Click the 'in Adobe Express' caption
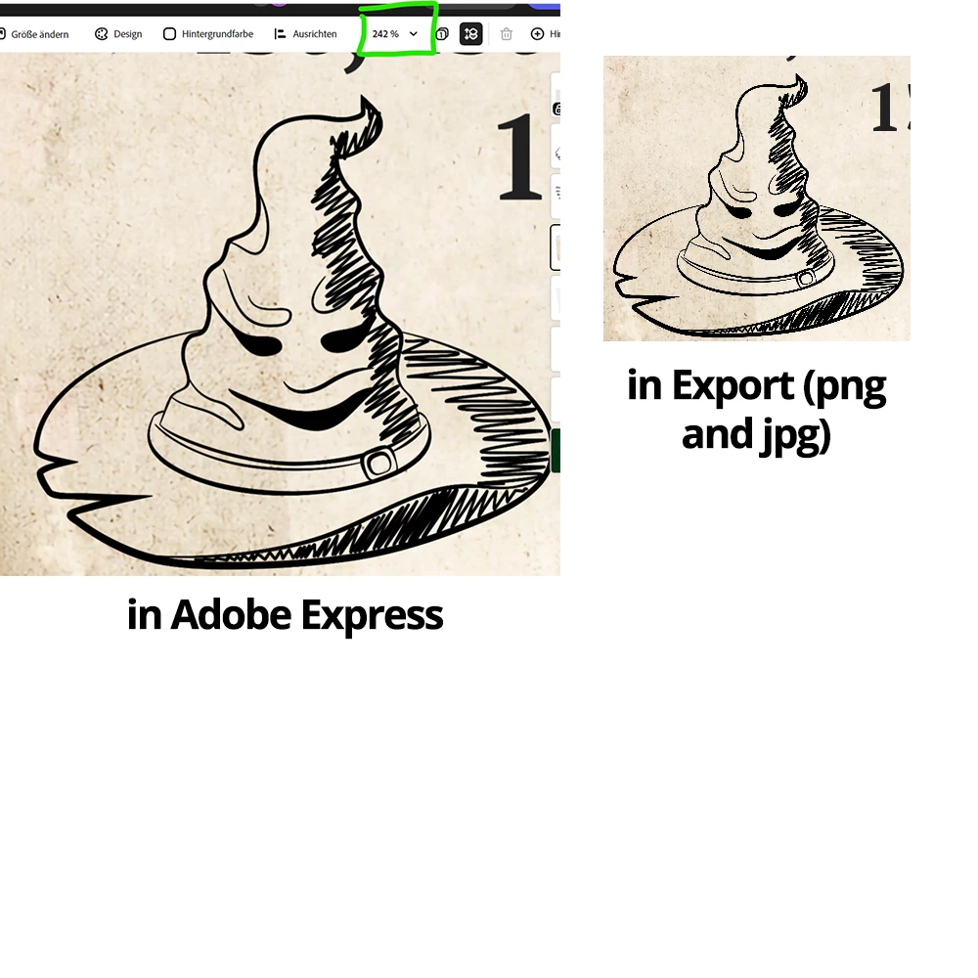The width and height of the screenshot is (978, 978). (285, 616)
